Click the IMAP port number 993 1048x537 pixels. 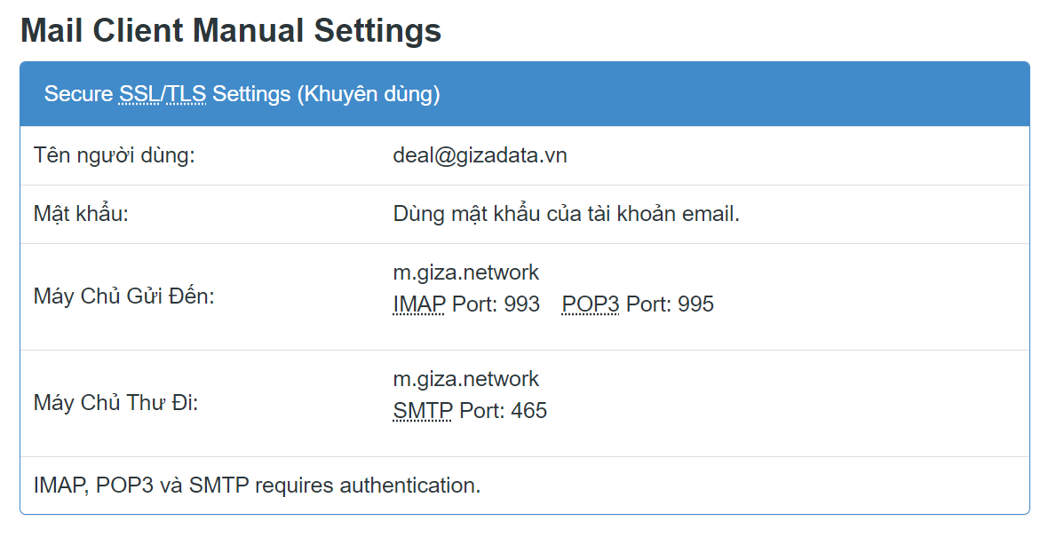coord(522,304)
